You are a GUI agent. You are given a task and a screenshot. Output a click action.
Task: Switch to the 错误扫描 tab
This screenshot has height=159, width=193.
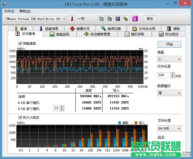pos(111,29)
